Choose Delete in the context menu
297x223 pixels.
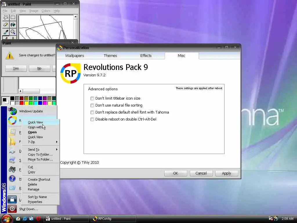(41, 184)
